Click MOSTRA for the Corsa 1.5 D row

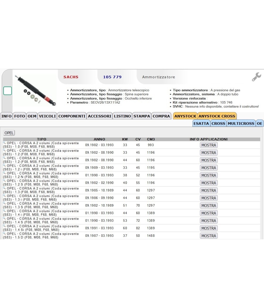coord(209,236)
